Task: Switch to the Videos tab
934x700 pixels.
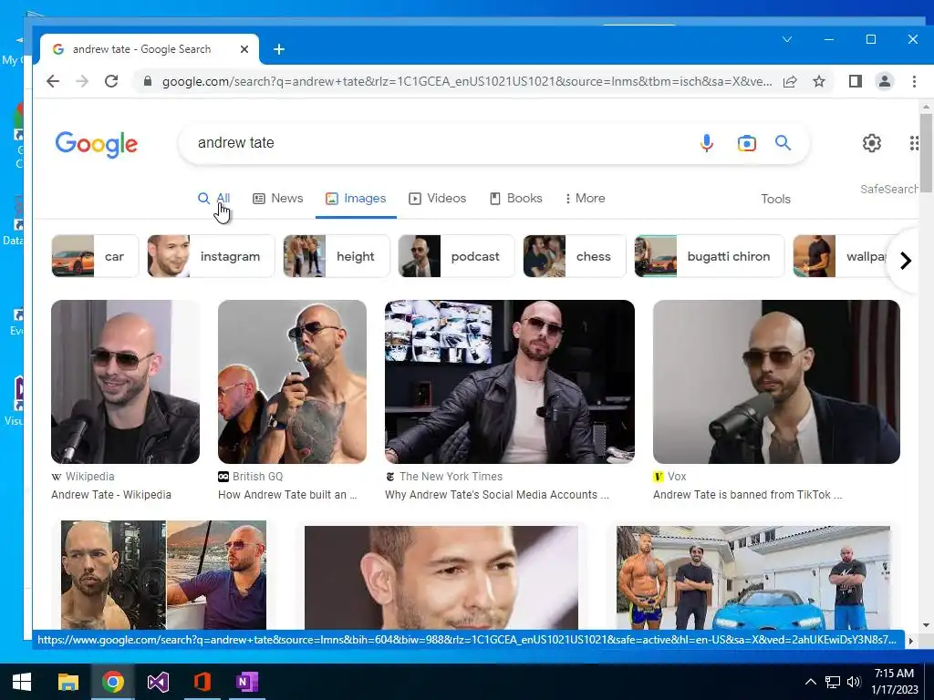Action: (437, 198)
